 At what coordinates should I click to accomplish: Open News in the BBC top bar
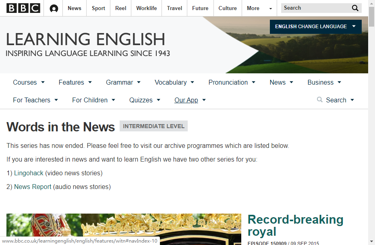tap(75, 8)
